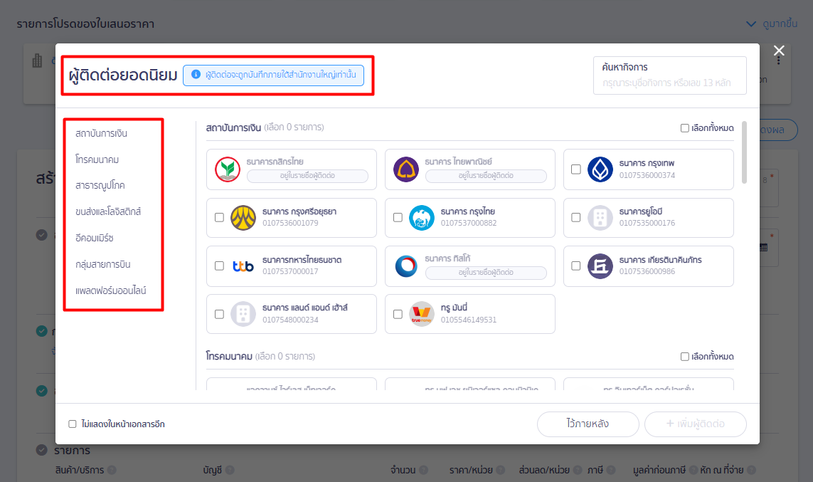This screenshot has height=482, width=813.
Task: Click help icon next to สินค้า/บริการ
Action: click(x=112, y=470)
